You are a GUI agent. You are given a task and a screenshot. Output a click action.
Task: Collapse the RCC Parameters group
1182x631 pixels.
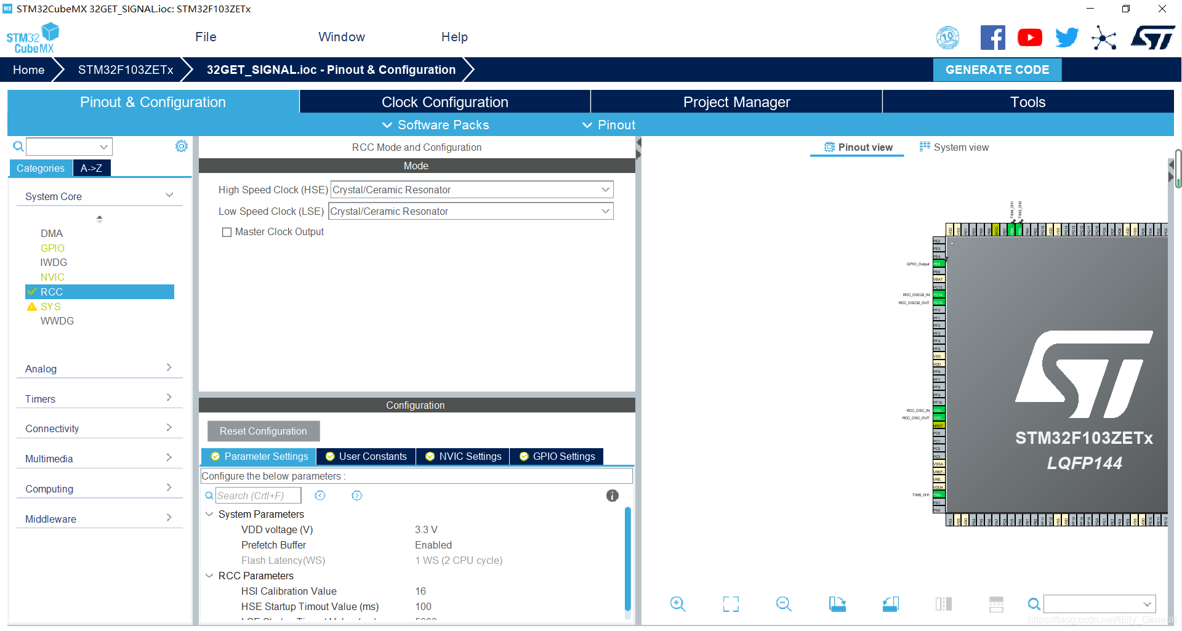[209, 576]
